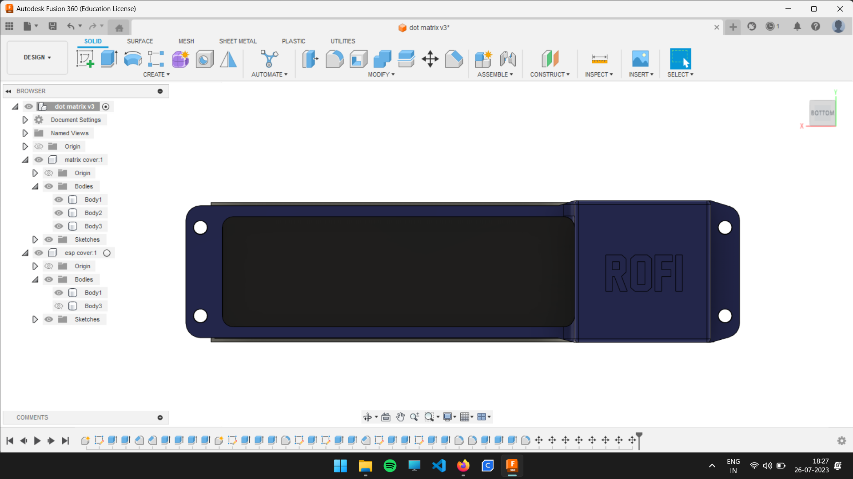
Task: Switch to the SURFACE tab
Action: click(140, 41)
